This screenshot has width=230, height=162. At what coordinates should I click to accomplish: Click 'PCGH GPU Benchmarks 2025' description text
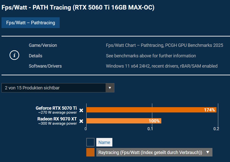click(x=194, y=45)
